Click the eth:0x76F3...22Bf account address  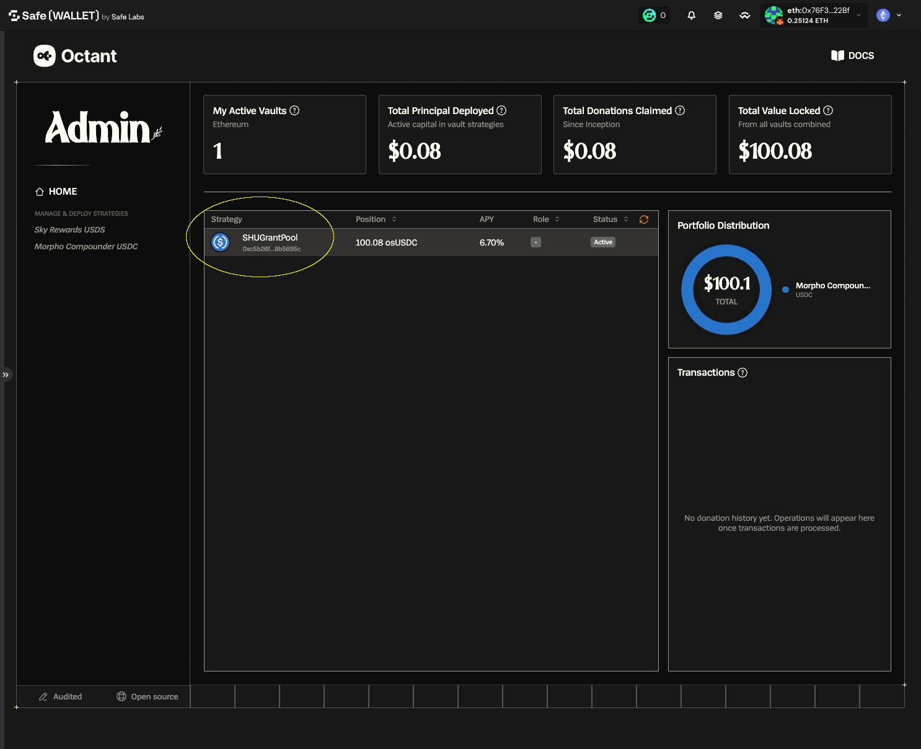[x=818, y=11]
